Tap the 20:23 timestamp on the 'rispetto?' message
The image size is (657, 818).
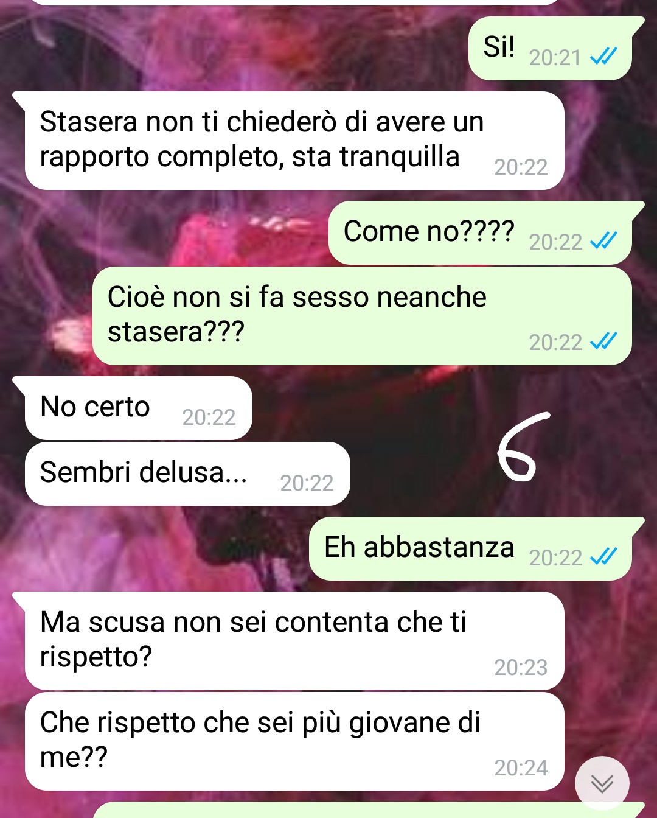coord(521,668)
